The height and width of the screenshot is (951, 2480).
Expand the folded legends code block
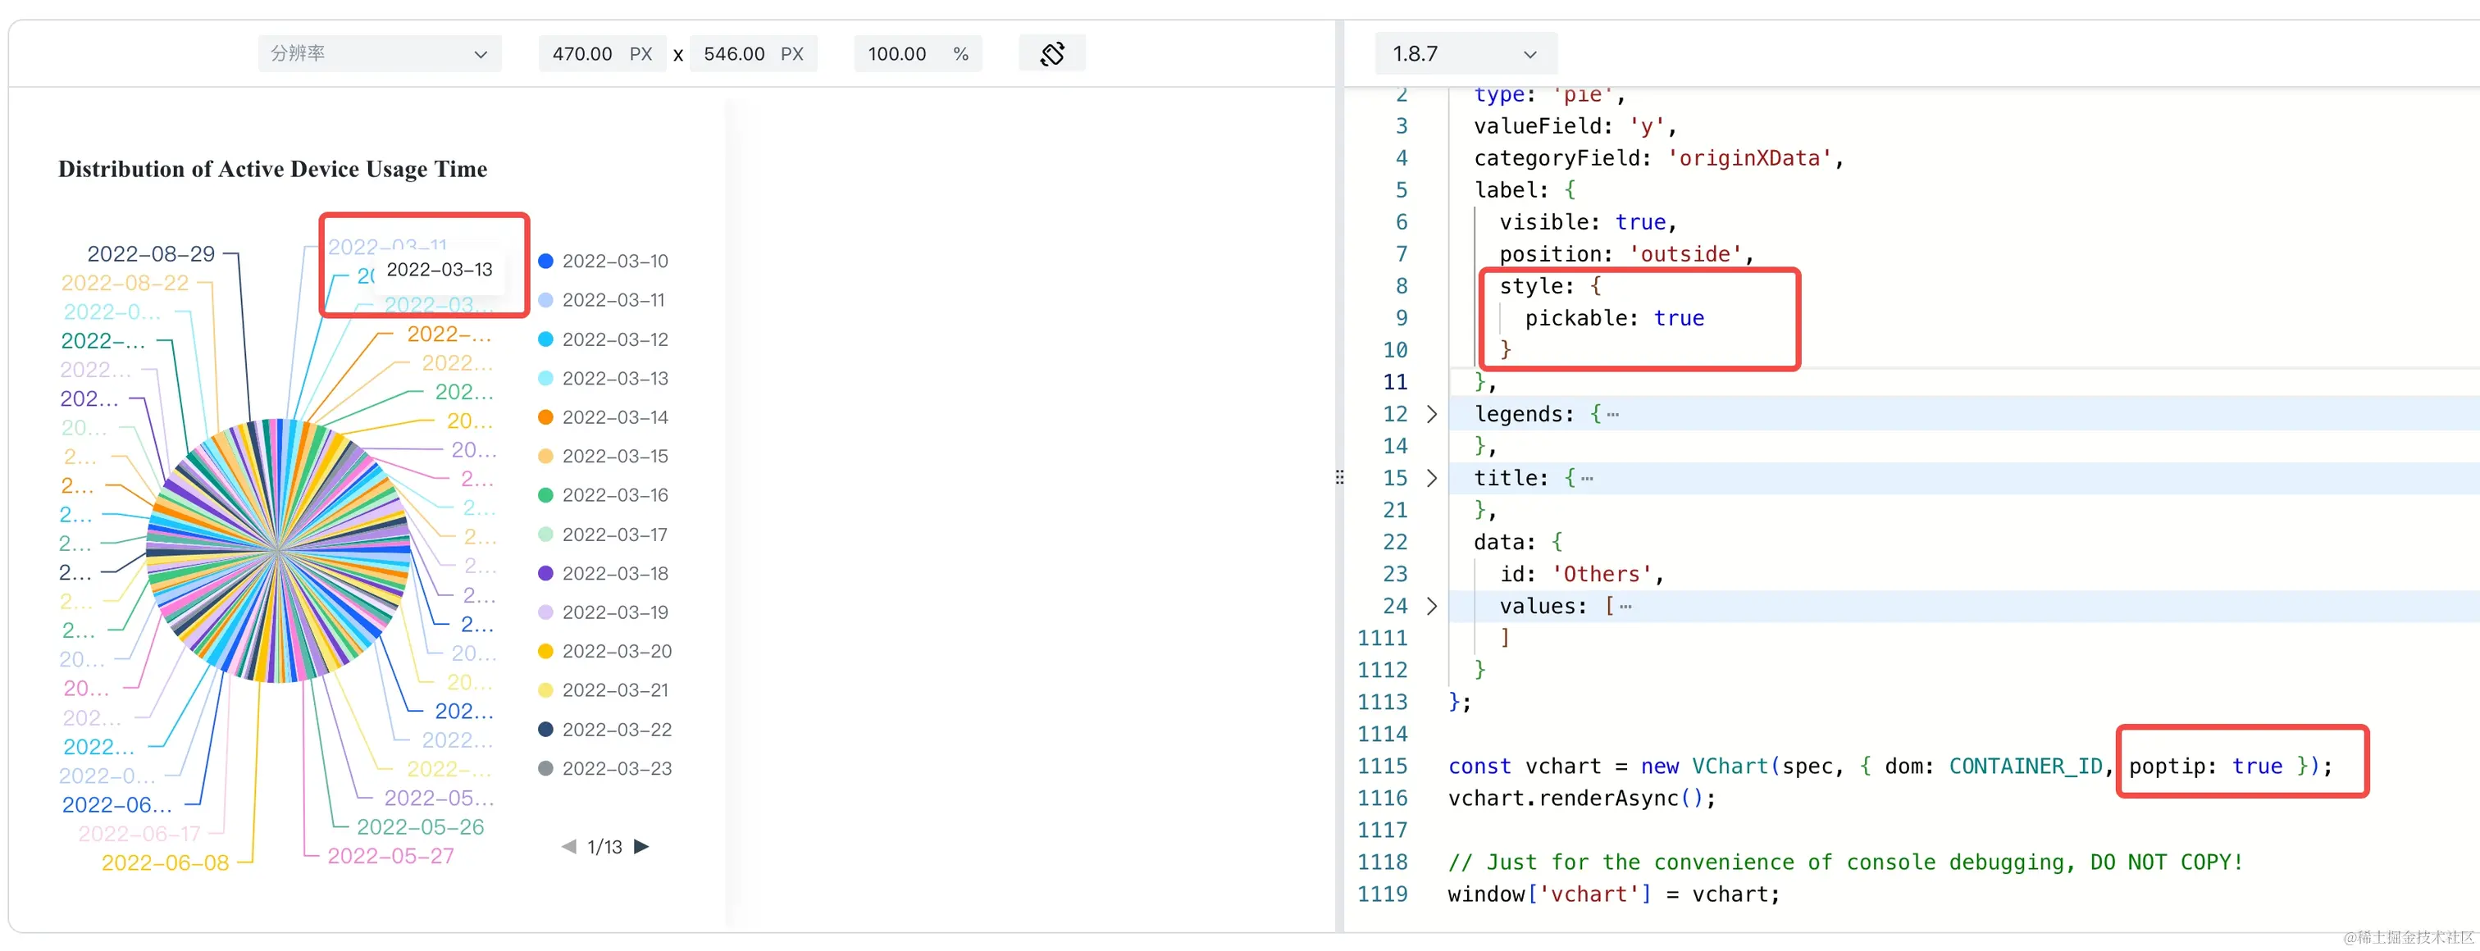1432,414
